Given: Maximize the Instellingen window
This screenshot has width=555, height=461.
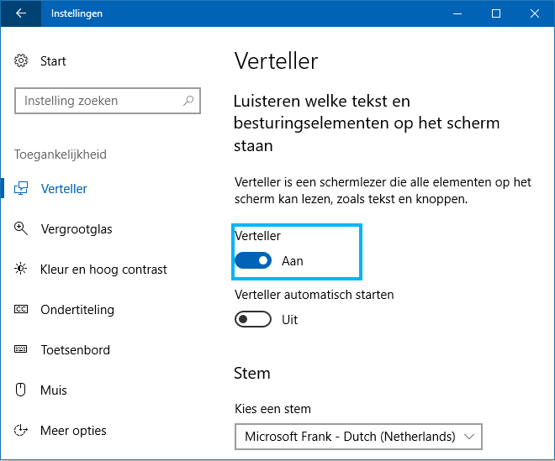Looking at the screenshot, I should 496,13.
